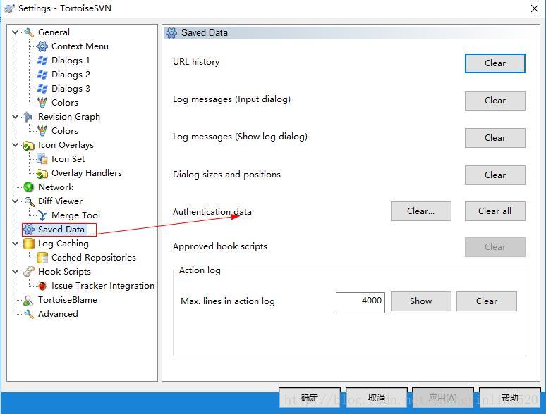Clear Dialog sizes and positions

click(495, 175)
